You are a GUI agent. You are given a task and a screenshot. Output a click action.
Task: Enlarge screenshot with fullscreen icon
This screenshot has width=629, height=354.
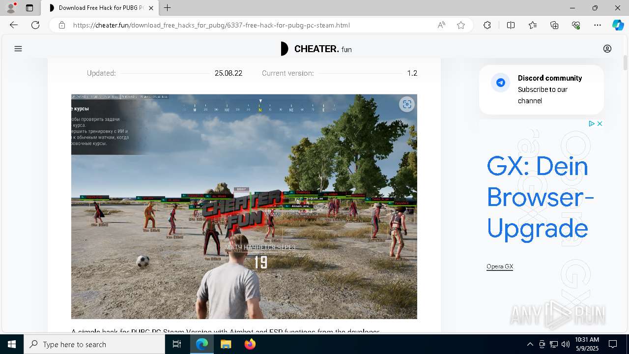pyautogui.click(x=407, y=104)
